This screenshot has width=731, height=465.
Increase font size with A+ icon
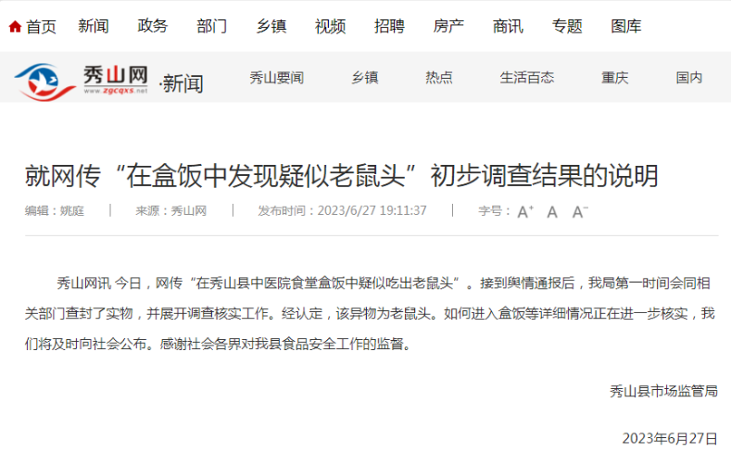525,212
